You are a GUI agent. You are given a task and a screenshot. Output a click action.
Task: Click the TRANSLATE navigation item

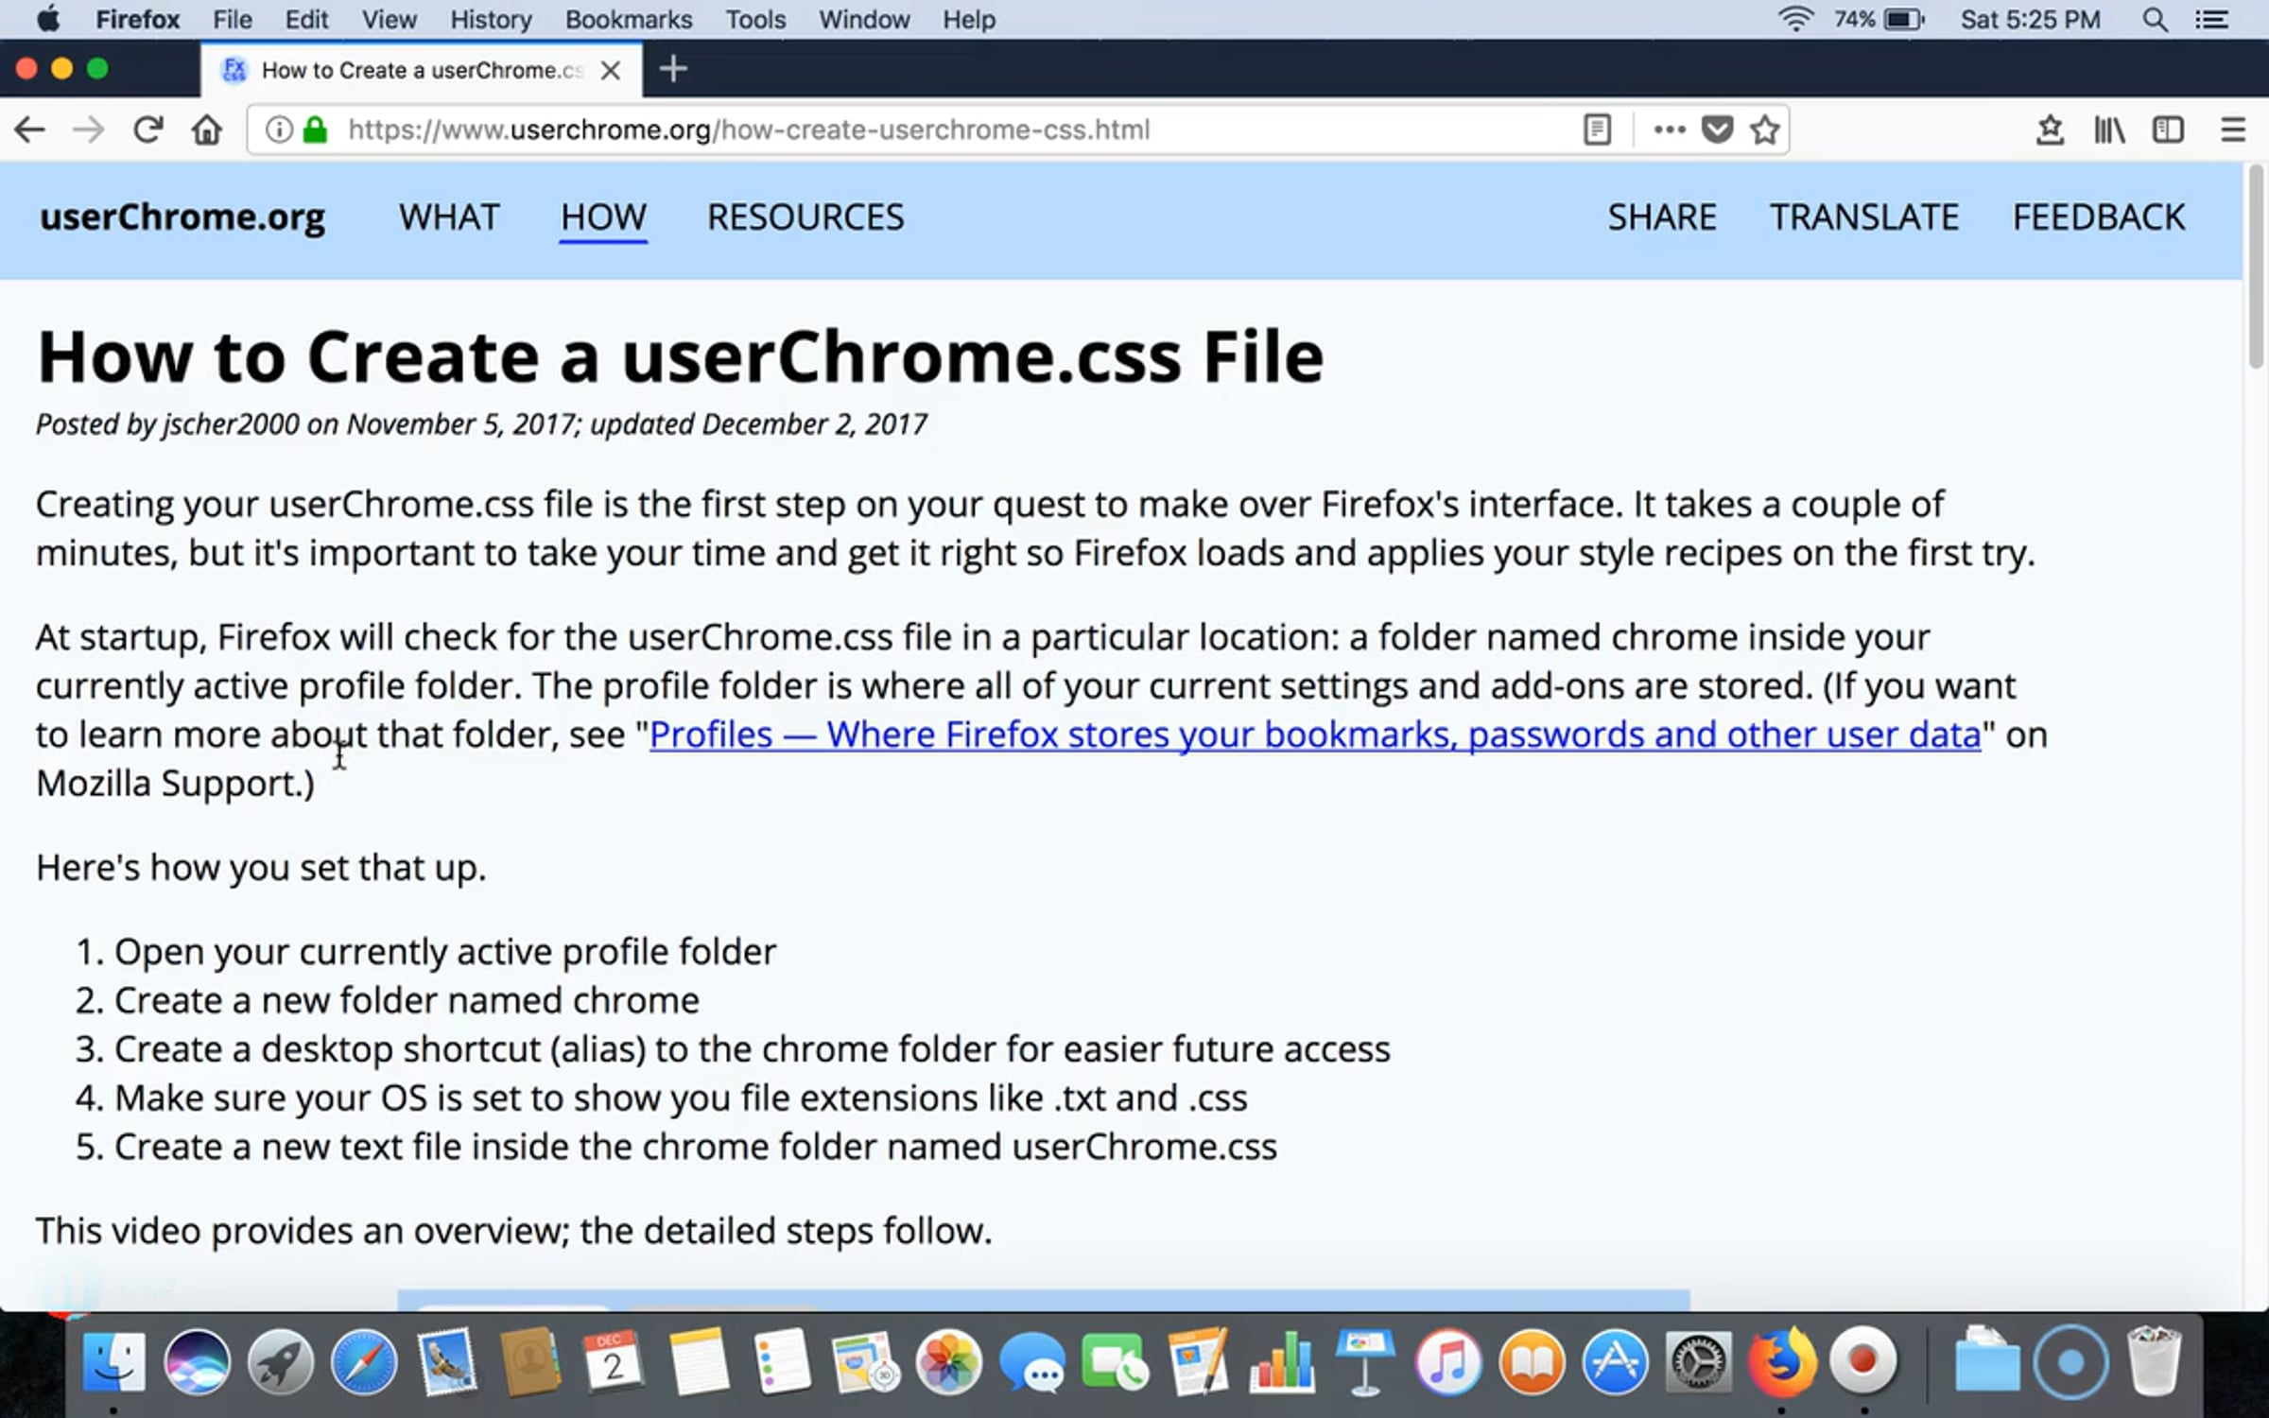(x=1864, y=217)
